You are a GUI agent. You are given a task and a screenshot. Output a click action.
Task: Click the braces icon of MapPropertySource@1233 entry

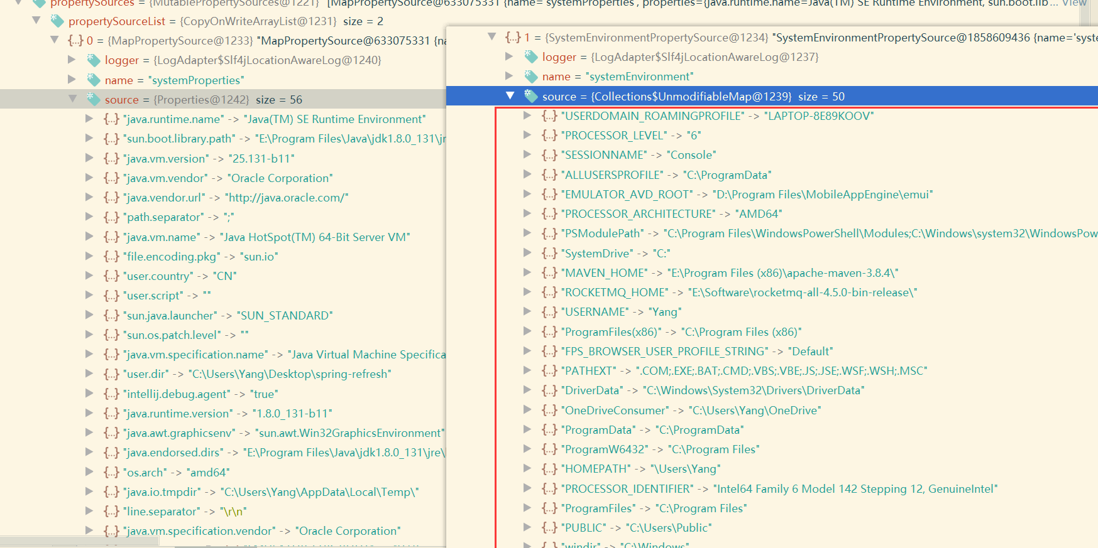[x=75, y=41]
